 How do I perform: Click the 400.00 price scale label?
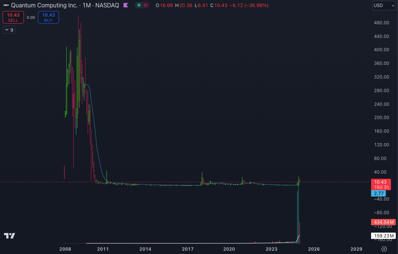tap(381, 49)
